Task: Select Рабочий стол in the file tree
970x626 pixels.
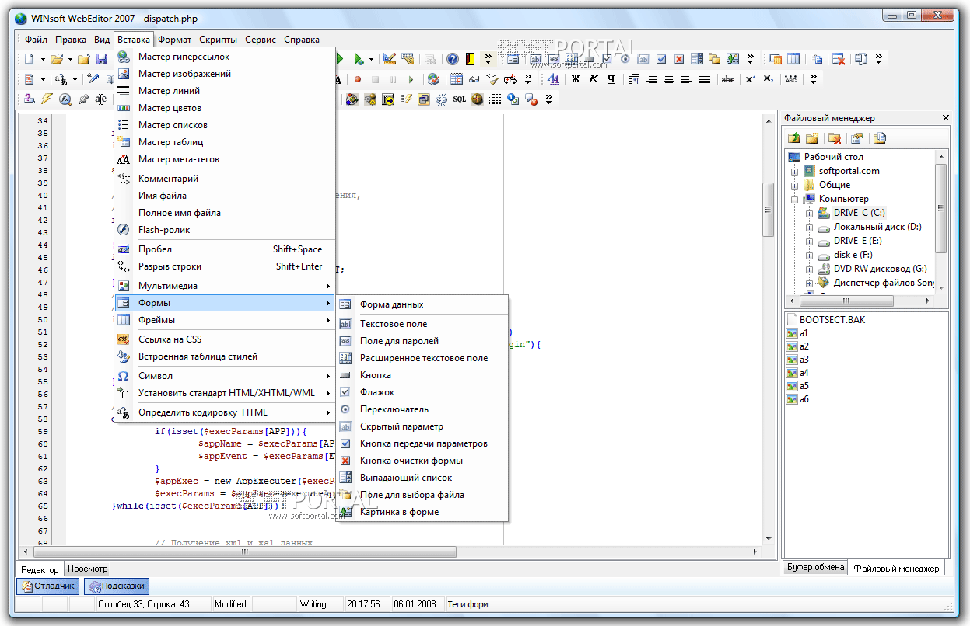Action: pos(834,157)
